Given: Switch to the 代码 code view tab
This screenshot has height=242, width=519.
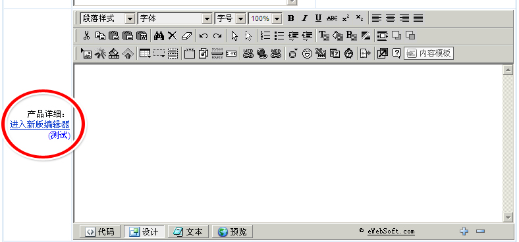Looking at the screenshot, I should [x=99, y=231].
